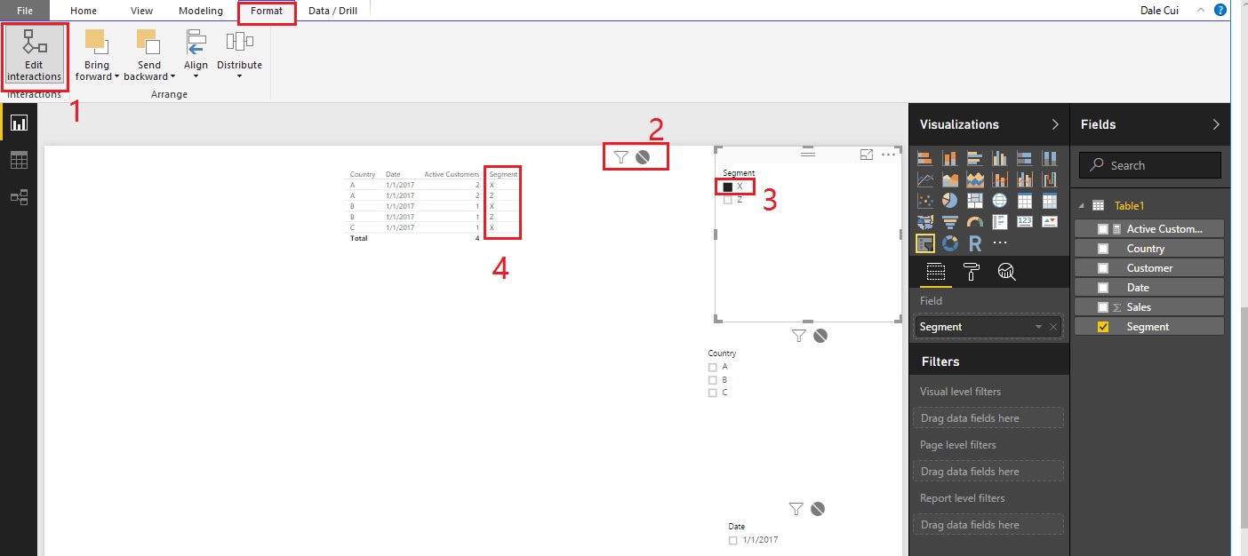The height and width of the screenshot is (556, 1248).
Task: Set Filter interaction above the table visual
Action: (621, 157)
